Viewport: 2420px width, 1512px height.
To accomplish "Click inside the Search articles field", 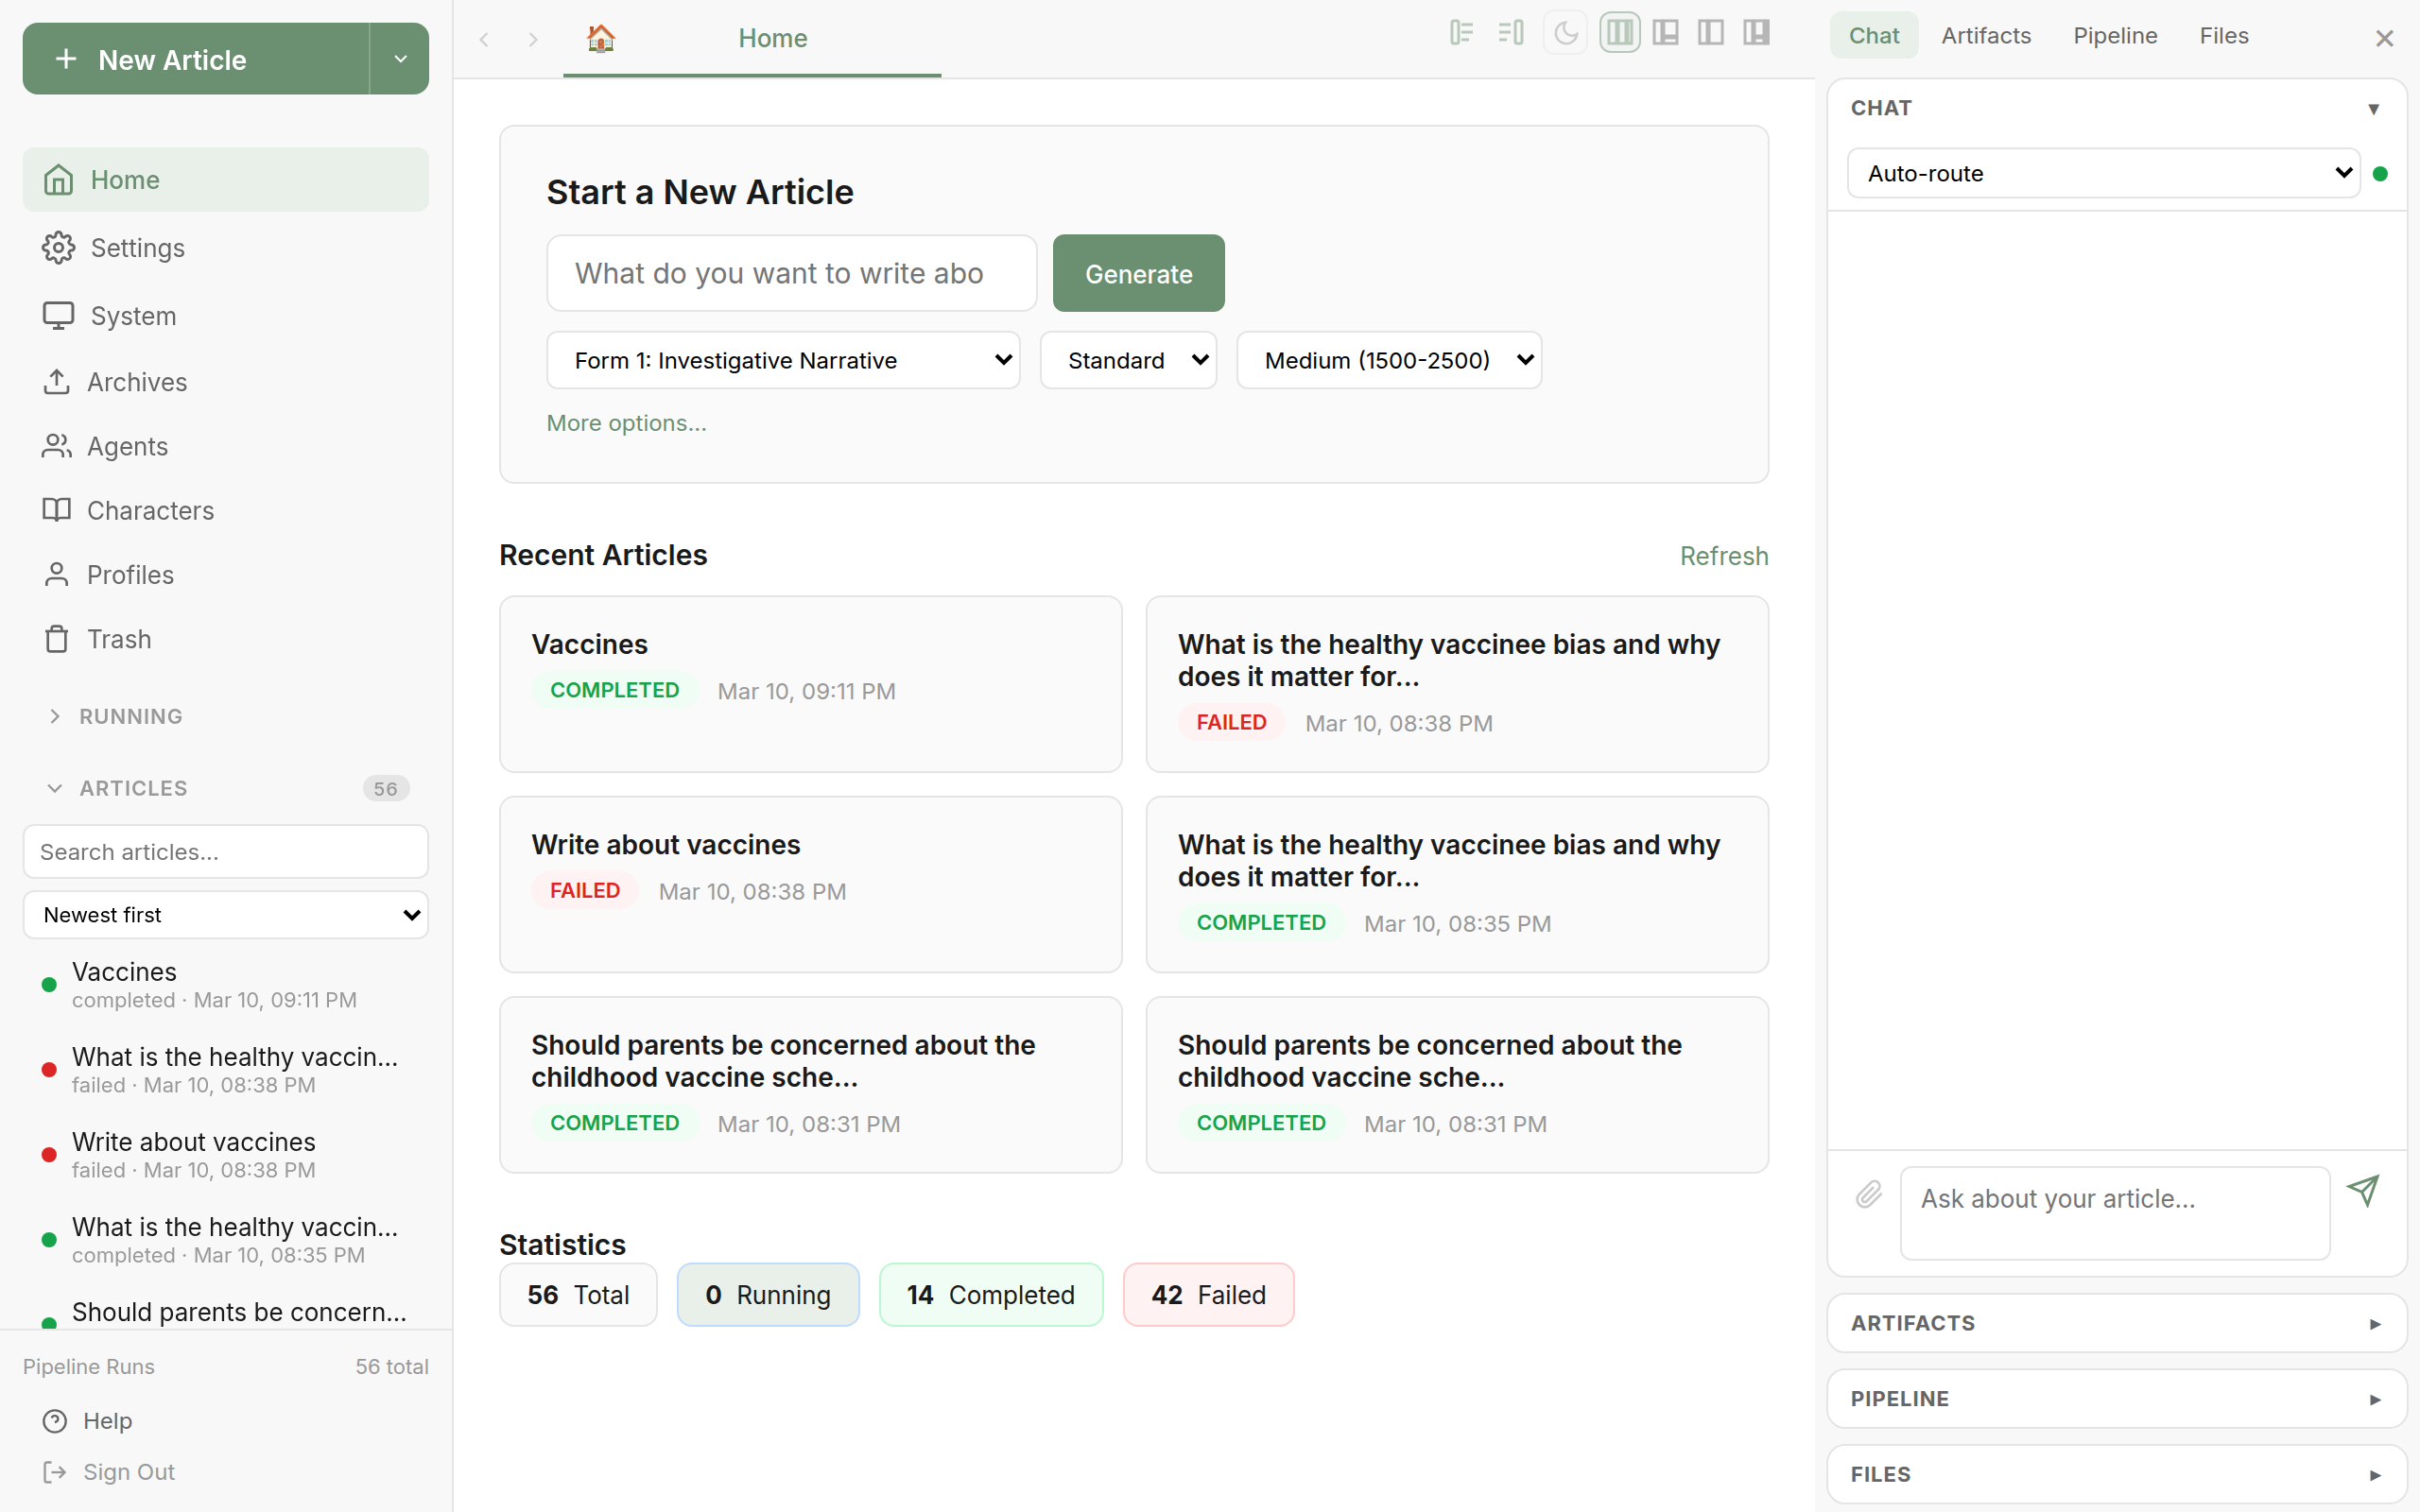I will coord(225,851).
